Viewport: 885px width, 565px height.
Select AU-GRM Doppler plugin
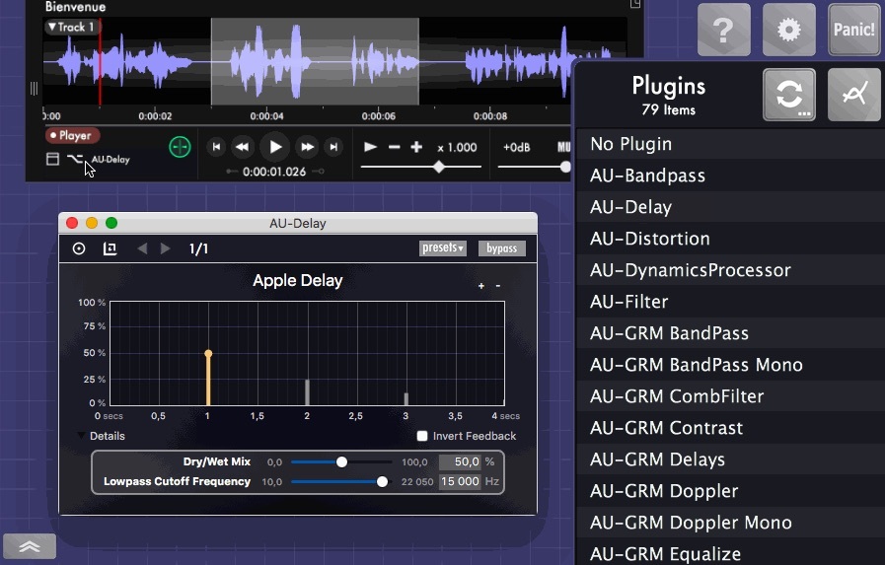(730, 491)
